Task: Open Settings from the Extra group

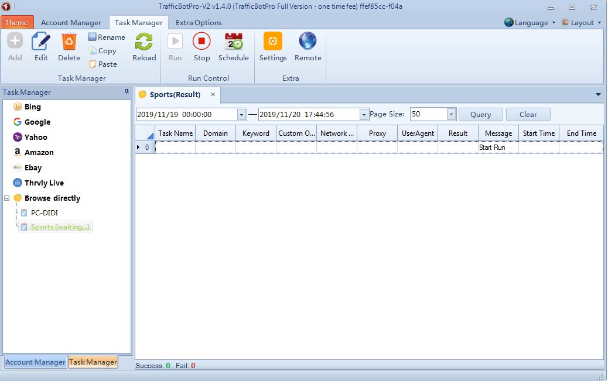Action: [x=273, y=42]
